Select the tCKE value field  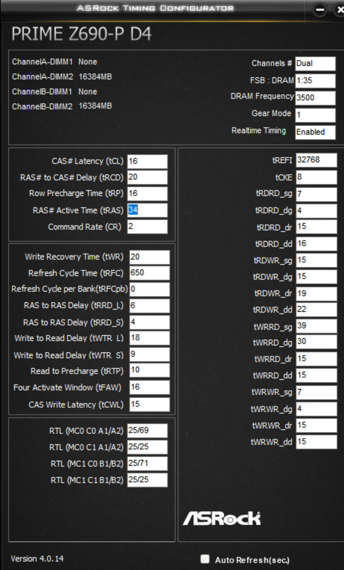tap(317, 177)
